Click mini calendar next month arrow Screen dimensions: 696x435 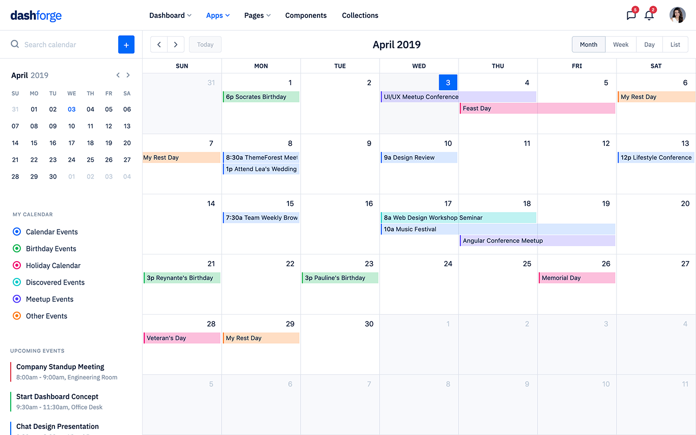click(128, 75)
